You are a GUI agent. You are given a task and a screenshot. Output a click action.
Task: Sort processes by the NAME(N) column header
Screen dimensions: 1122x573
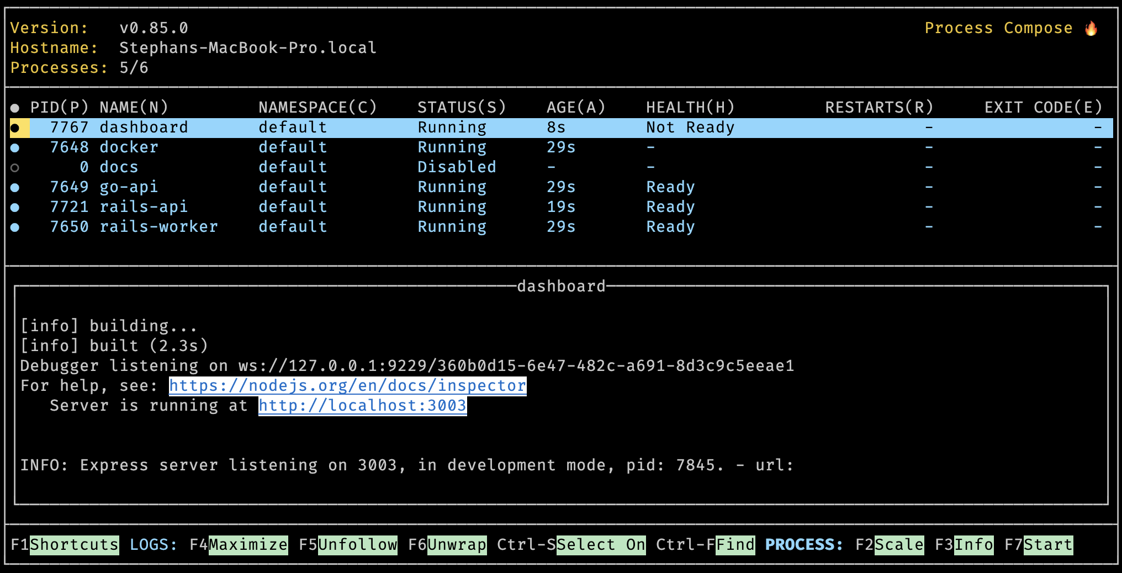pos(134,107)
